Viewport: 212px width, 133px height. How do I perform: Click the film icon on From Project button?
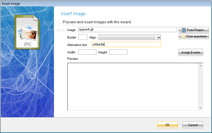(x=184, y=30)
